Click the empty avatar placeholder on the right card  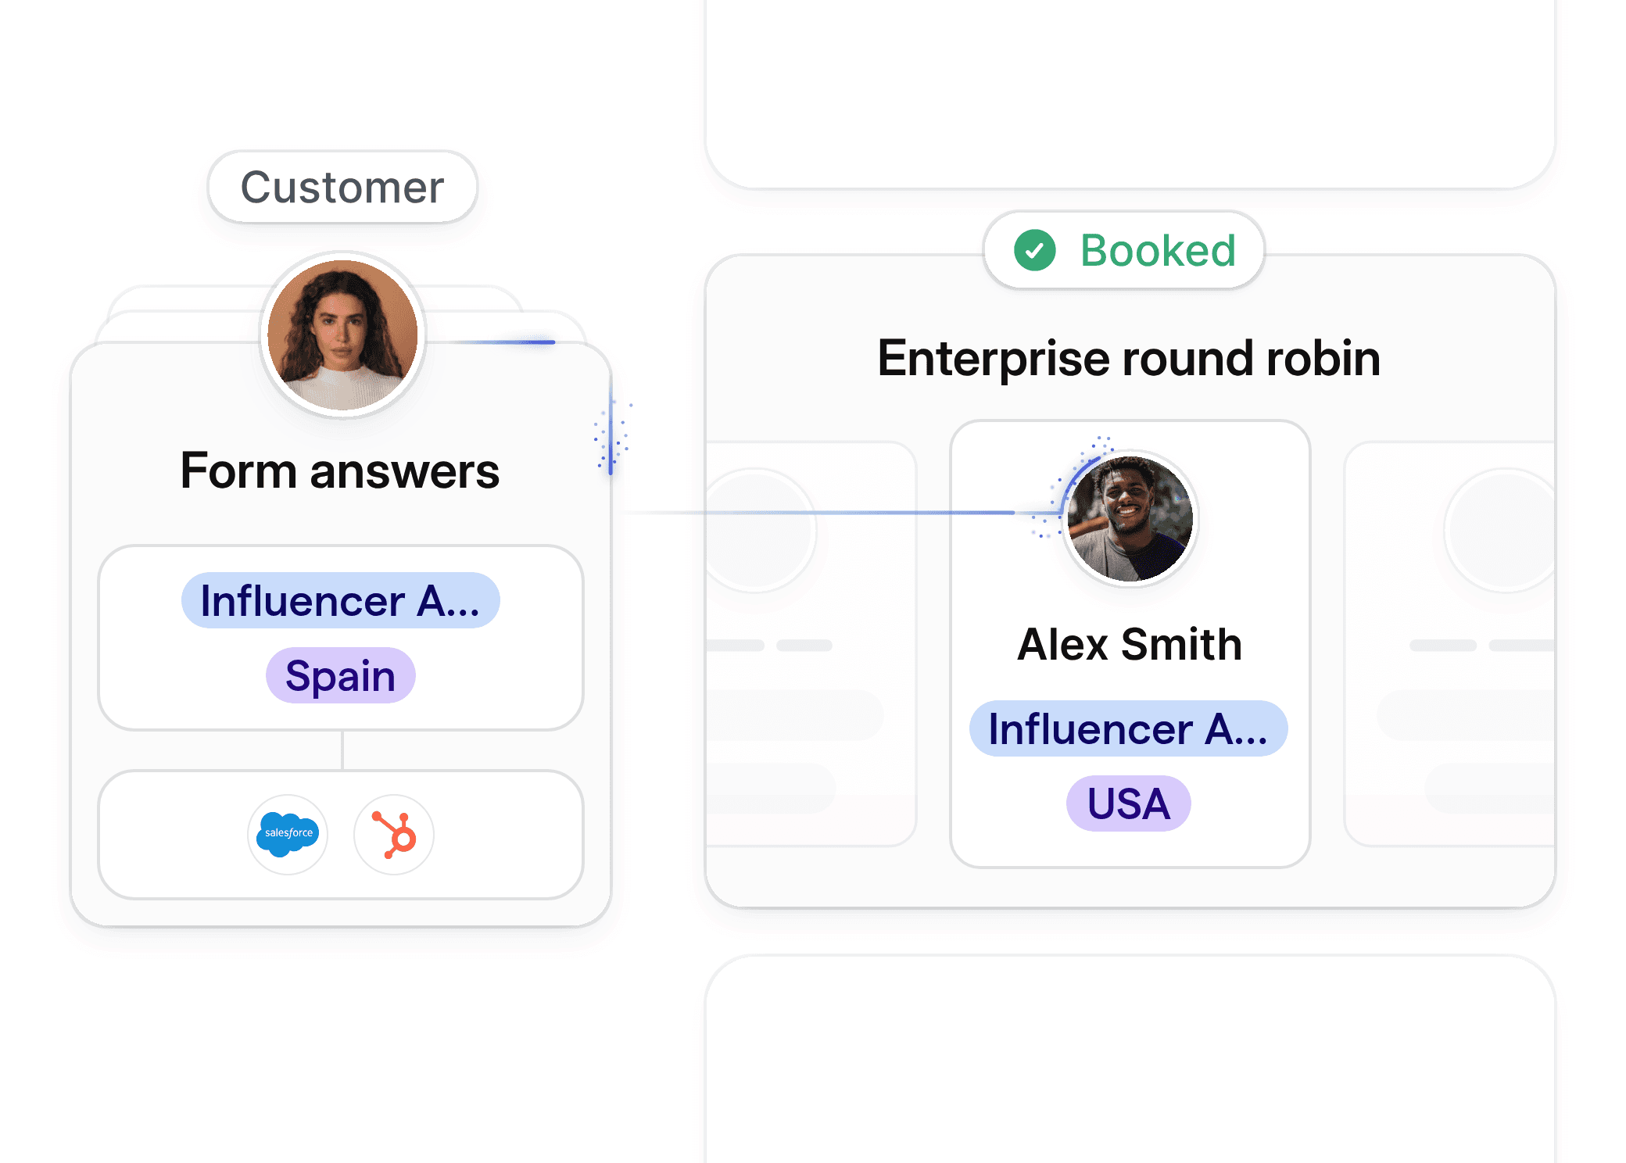1501,531
